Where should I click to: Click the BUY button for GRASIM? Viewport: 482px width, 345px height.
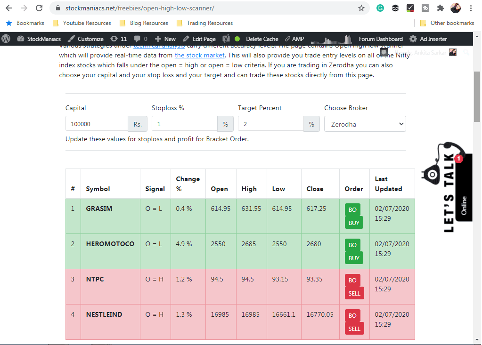354,223
